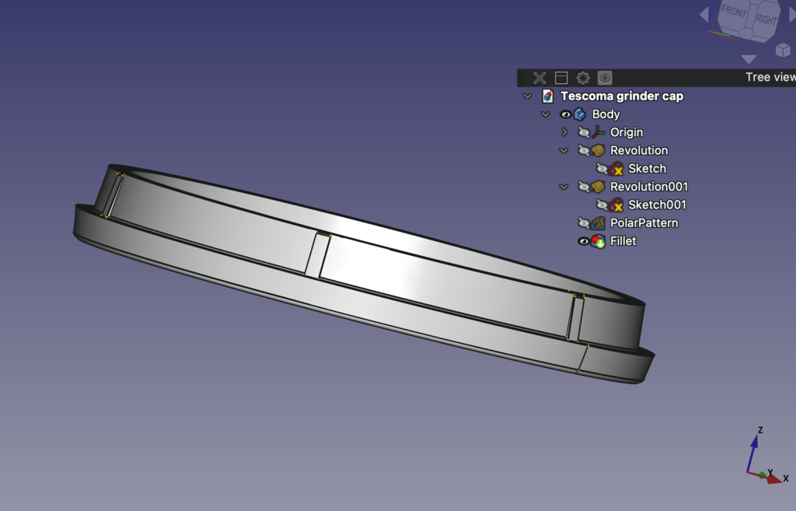
Task: Click the Revolution feature icon
Action: tap(598, 150)
